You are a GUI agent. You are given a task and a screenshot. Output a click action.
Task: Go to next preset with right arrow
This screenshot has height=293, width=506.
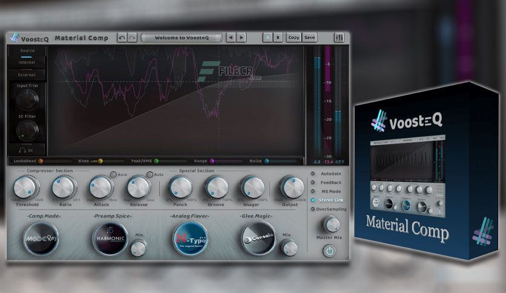(x=241, y=38)
